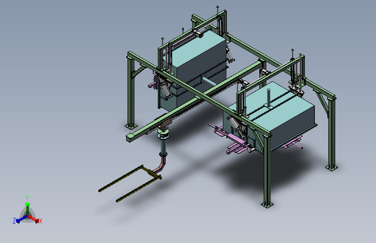Select the yellow fork frame on the ground

131,183
